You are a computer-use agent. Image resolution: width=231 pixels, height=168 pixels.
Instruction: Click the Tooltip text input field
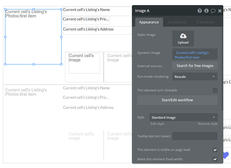tap(195, 136)
